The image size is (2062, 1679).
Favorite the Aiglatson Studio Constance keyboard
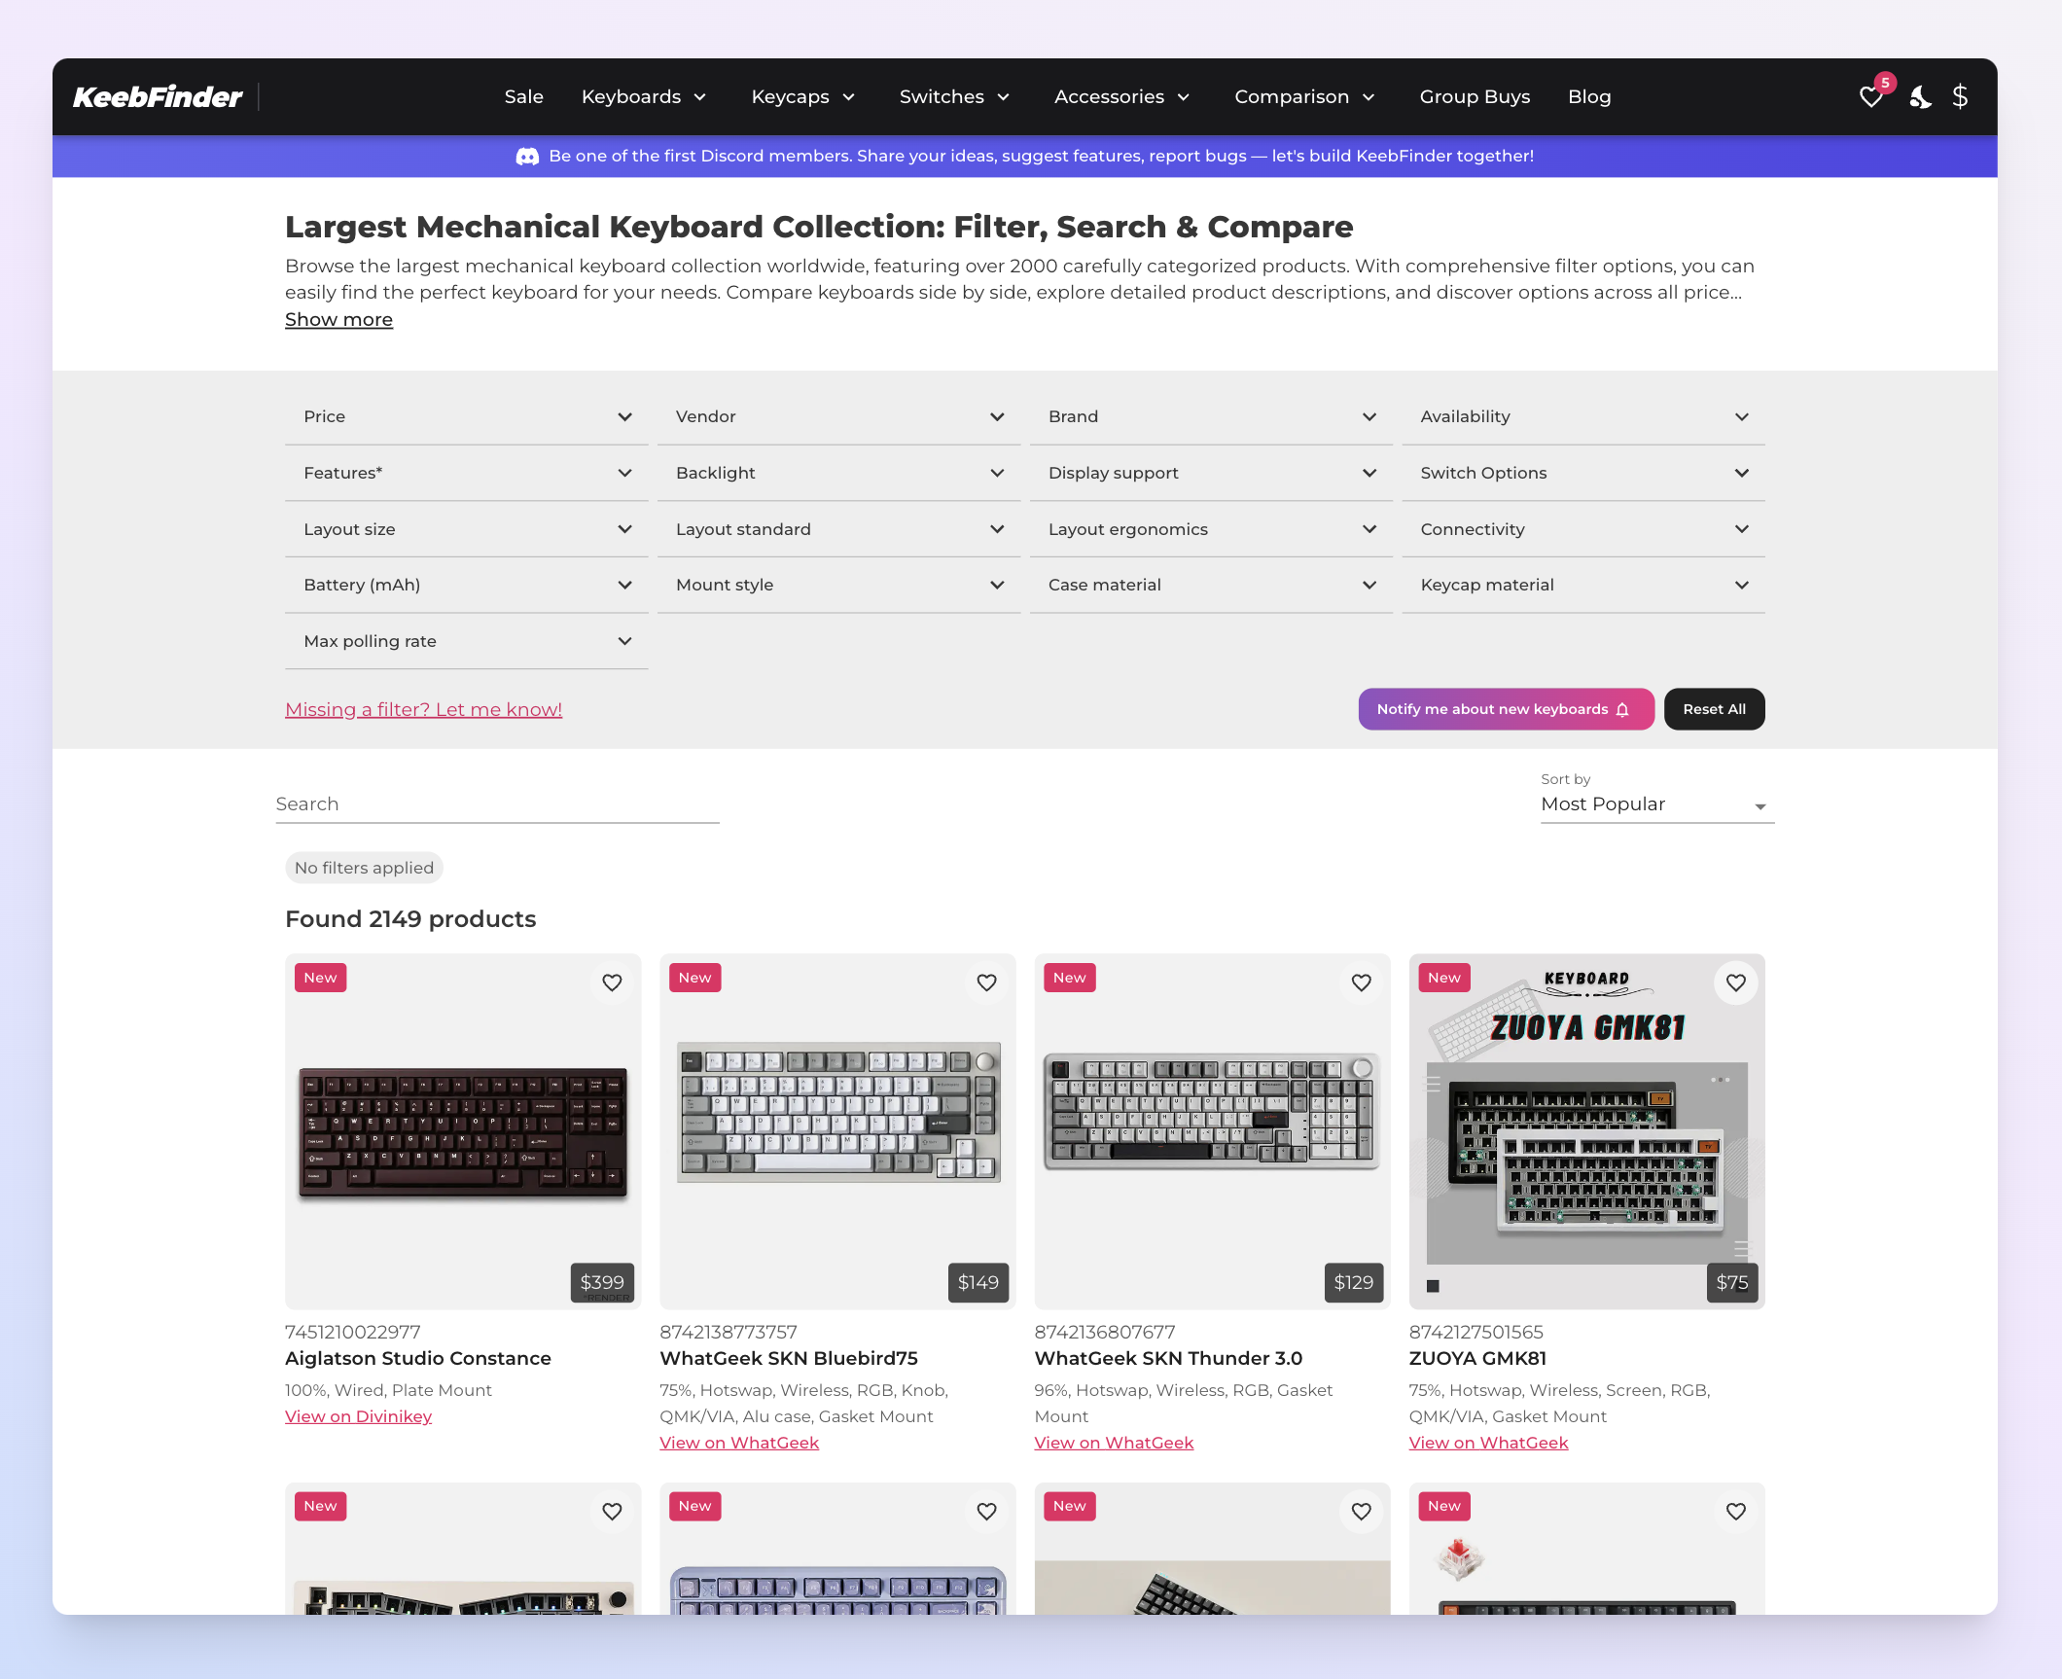pyautogui.click(x=612, y=982)
